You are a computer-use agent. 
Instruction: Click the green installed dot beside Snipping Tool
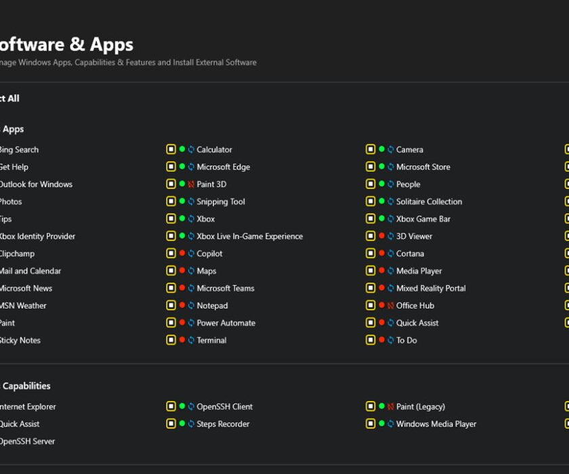pos(182,201)
